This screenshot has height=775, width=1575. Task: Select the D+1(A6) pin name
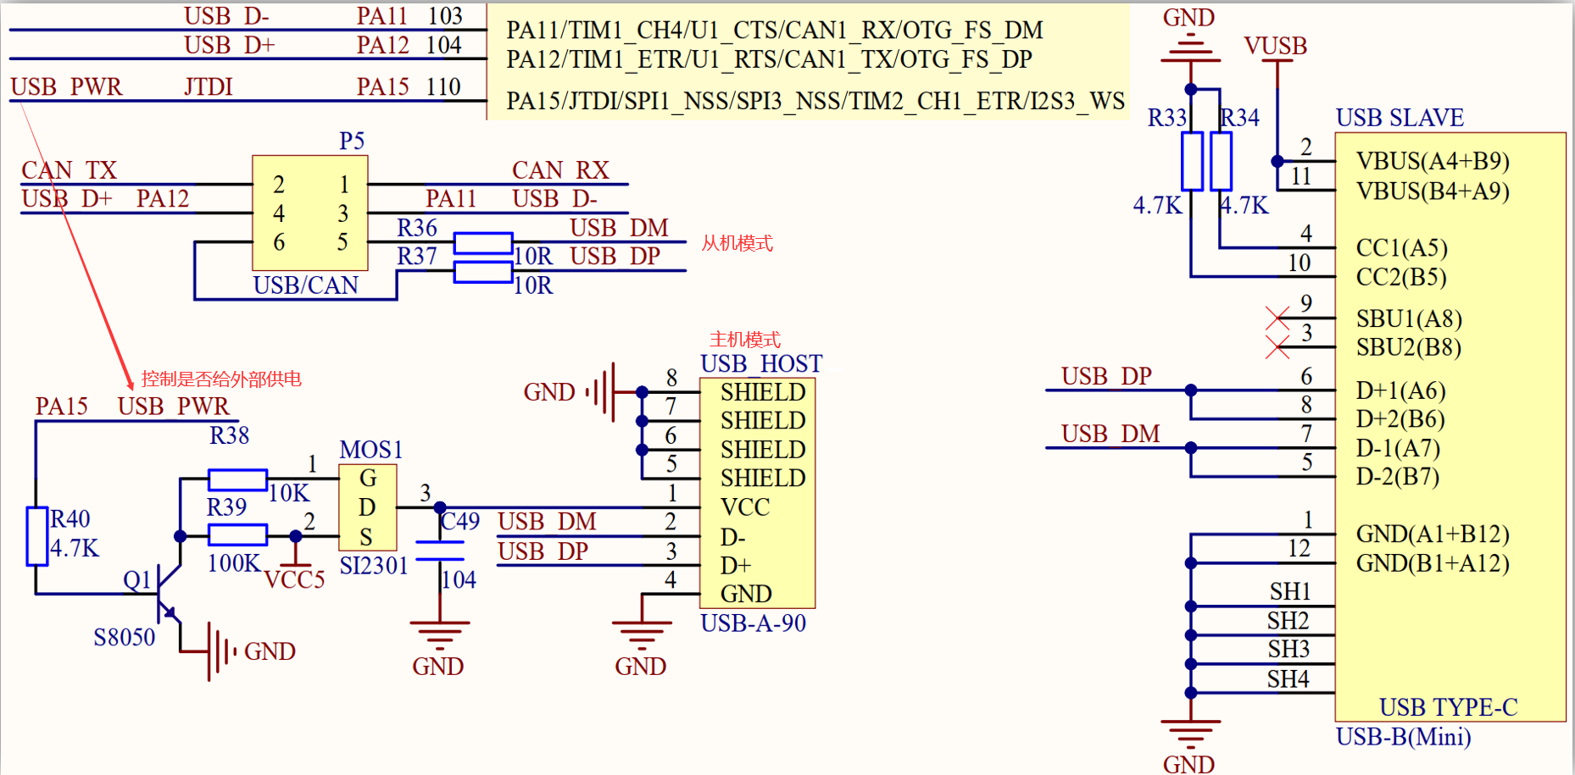coord(1400,390)
